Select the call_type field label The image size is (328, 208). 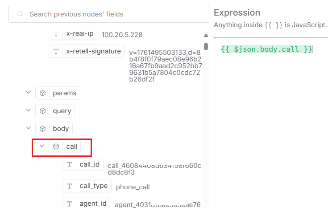point(93,186)
